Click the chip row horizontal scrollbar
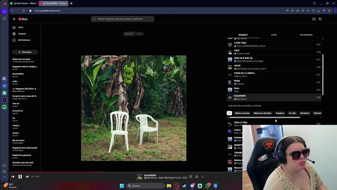The height and width of the screenshot is (190, 337). pos(265,117)
